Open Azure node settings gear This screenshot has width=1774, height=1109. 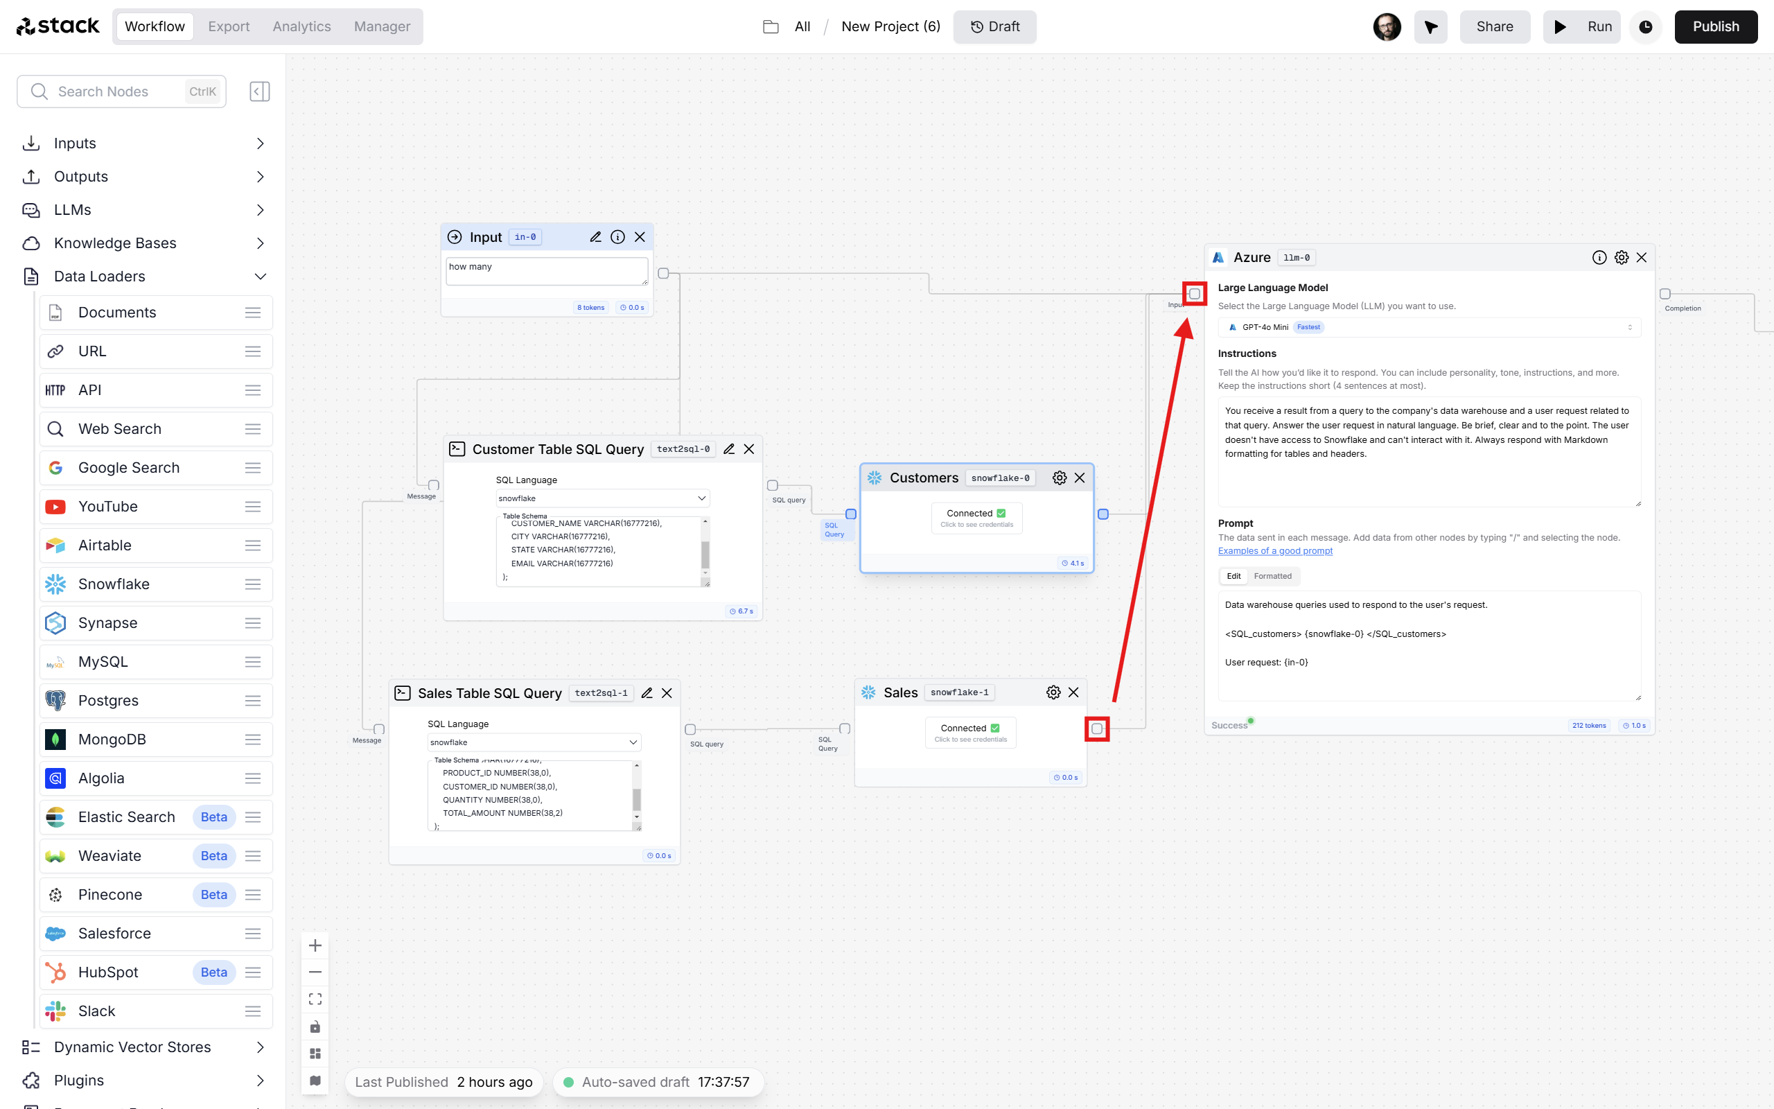1622,257
